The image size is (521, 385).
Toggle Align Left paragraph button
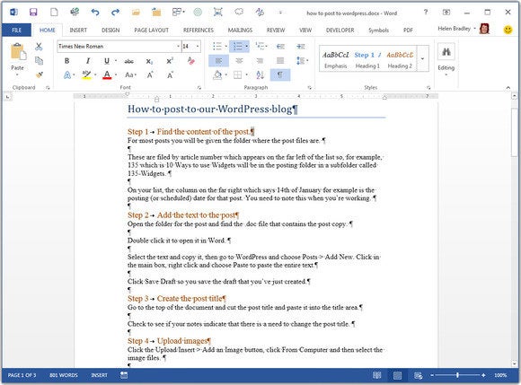(x=218, y=61)
